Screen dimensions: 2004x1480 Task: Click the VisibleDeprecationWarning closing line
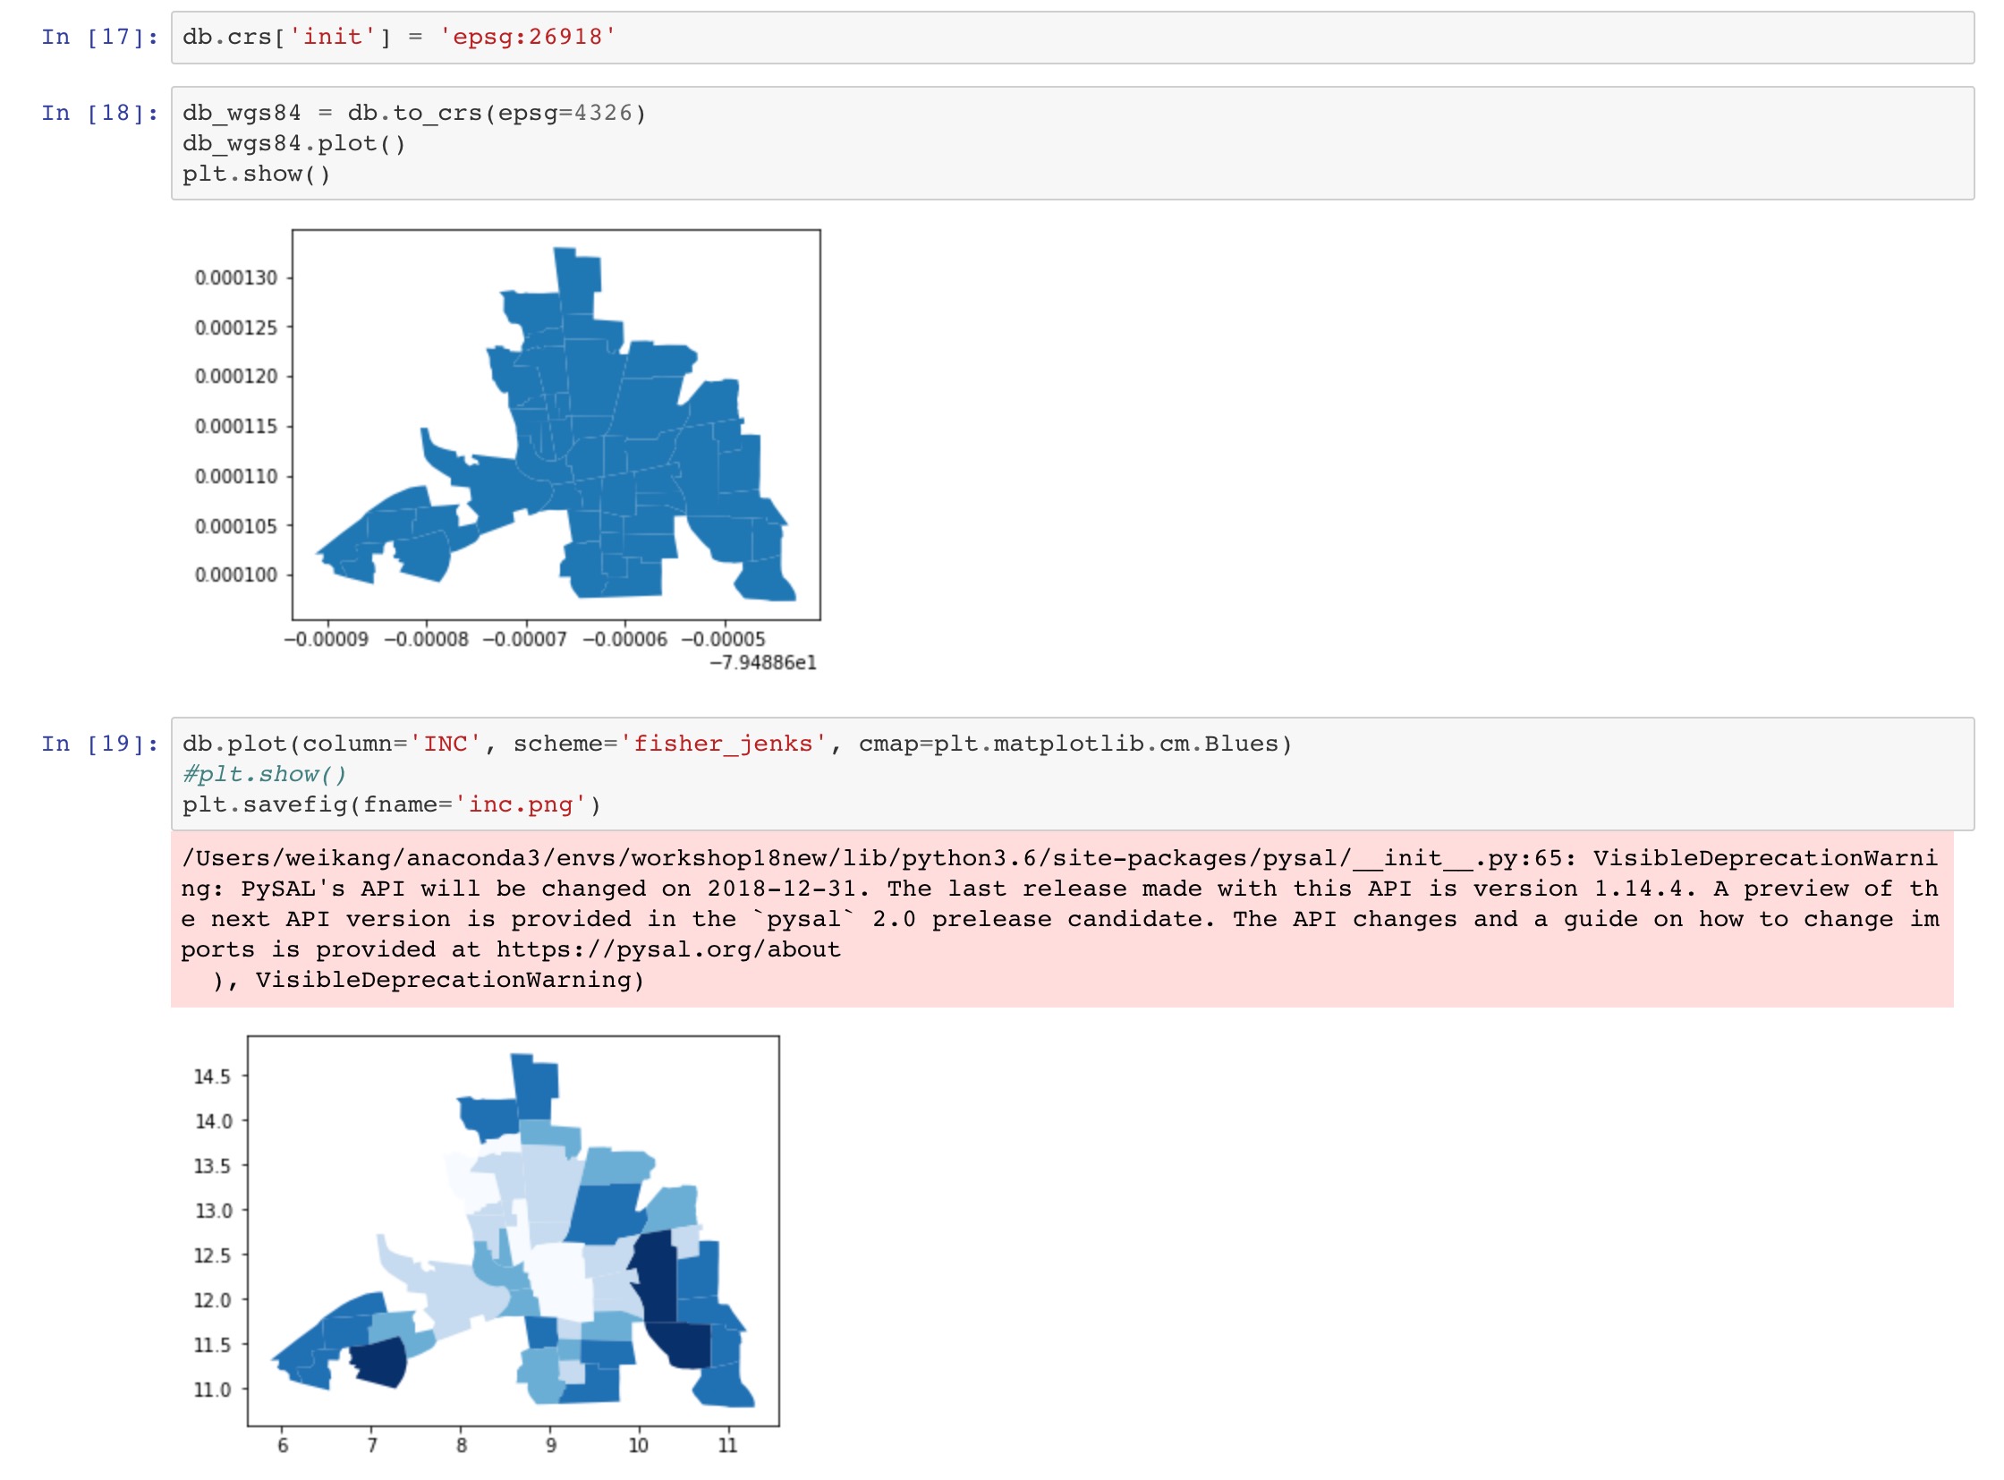point(429,981)
